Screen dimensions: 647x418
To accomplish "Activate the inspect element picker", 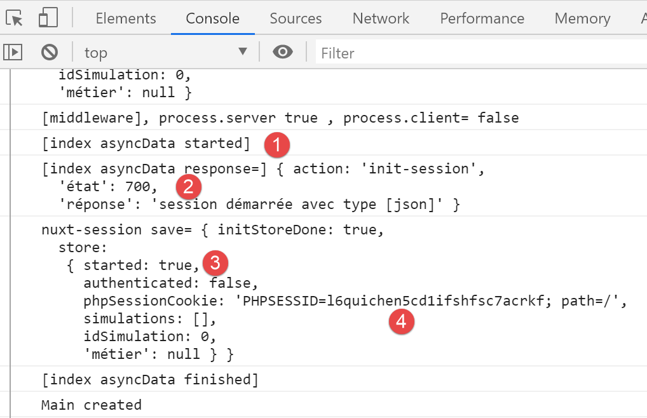I will point(15,18).
